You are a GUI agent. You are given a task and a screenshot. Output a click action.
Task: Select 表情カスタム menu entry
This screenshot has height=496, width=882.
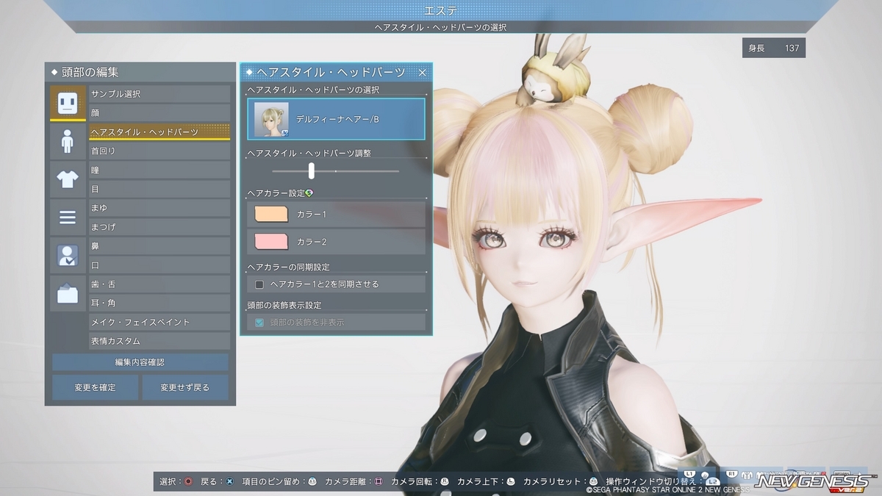pyautogui.click(x=159, y=341)
